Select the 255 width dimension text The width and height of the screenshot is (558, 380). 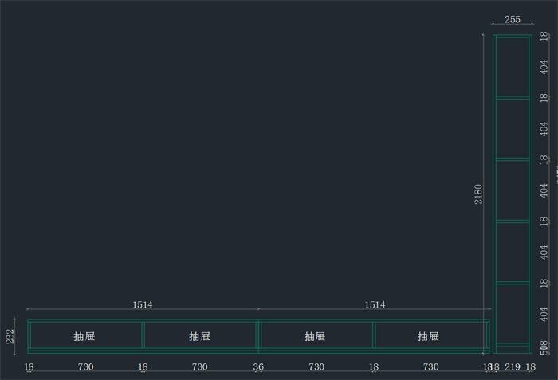point(513,20)
